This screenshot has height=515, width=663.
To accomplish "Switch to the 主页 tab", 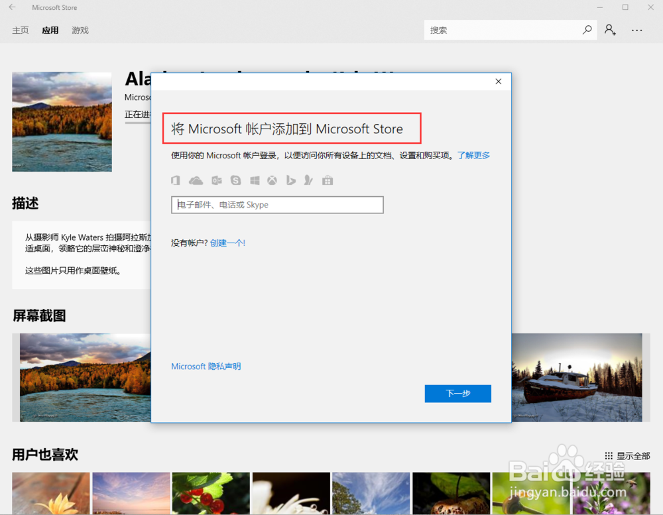I will pos(20,30).
